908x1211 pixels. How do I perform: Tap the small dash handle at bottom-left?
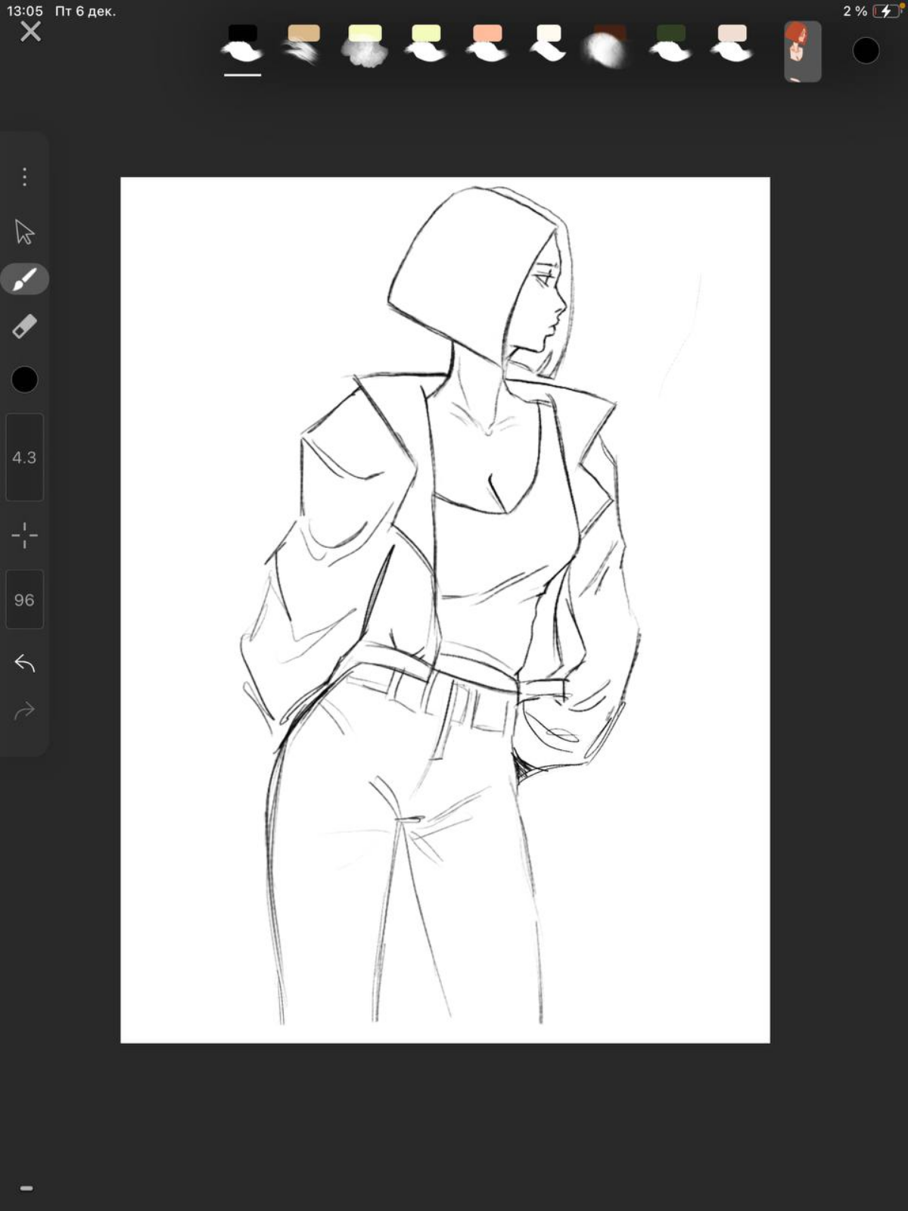pyautogui.click(x=26, y=1188)
